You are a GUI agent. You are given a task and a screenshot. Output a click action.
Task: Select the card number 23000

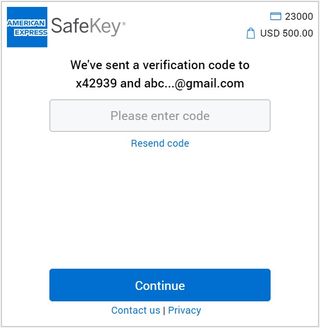[299, 16]
